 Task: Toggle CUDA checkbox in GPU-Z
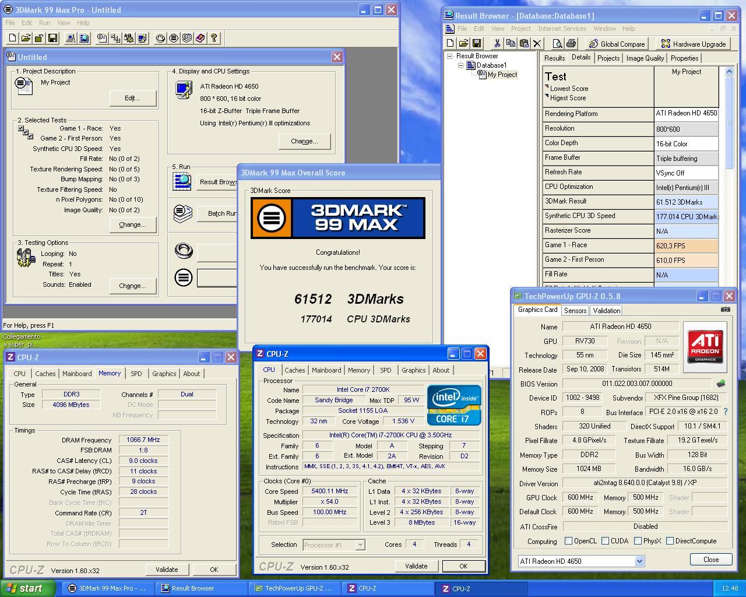point(605,541)
